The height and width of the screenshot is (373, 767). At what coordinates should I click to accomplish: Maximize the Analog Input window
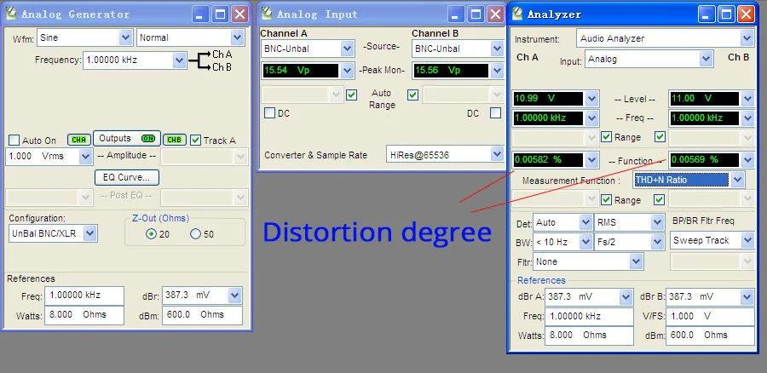[x=476, y=14]
